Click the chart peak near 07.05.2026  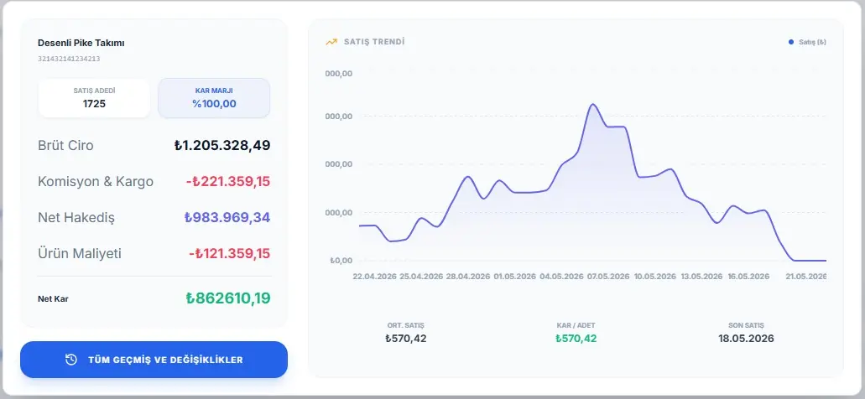pyautogui.click(x=593, y=104)
